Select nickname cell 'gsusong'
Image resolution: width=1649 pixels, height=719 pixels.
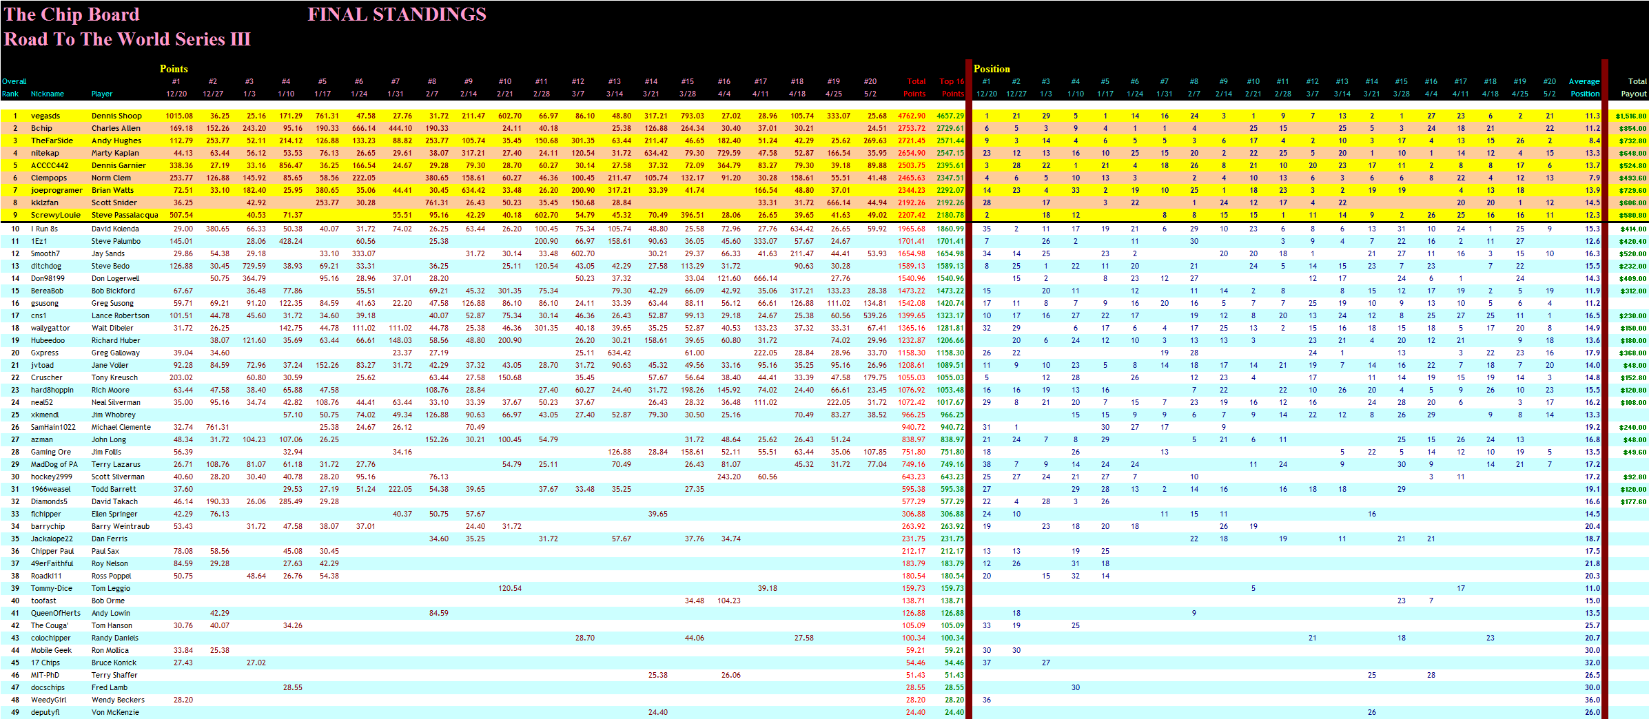click(45, 304)
